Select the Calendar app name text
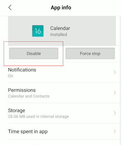The image size is (122, 145). coord(60,28)
